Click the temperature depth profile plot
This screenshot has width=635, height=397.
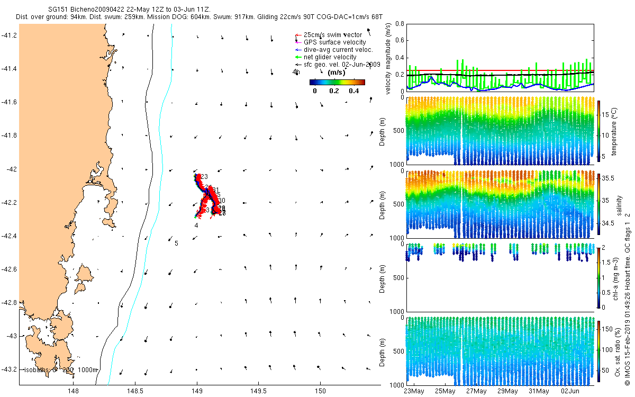click(x=500, y=131)
